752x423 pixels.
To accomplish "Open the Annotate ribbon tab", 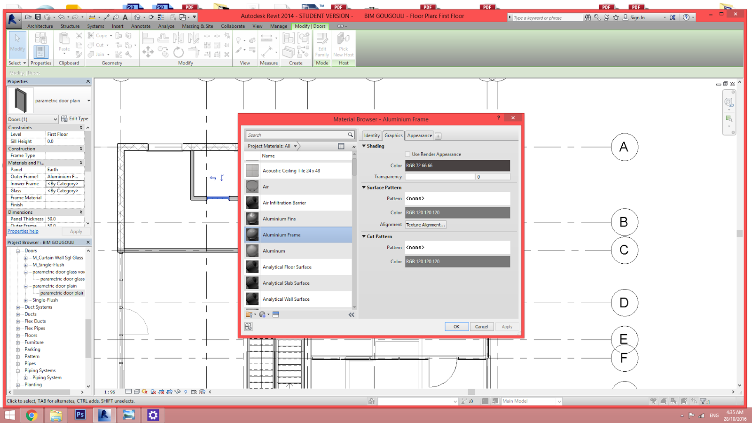I will [141, 26].
